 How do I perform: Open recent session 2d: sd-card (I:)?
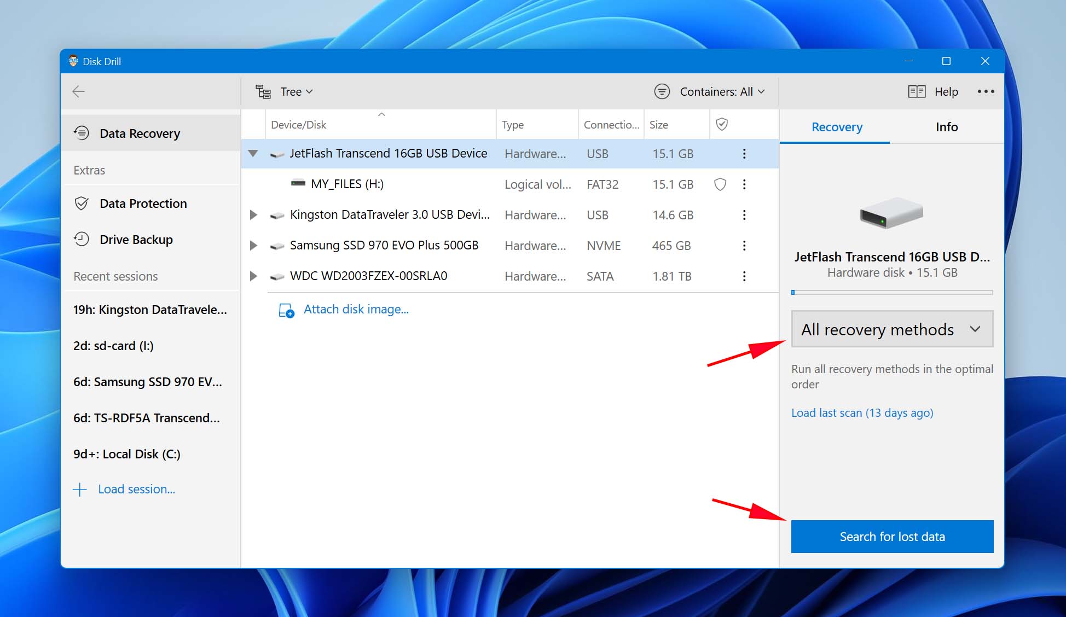pyautogui.click(x=113, y=346)
